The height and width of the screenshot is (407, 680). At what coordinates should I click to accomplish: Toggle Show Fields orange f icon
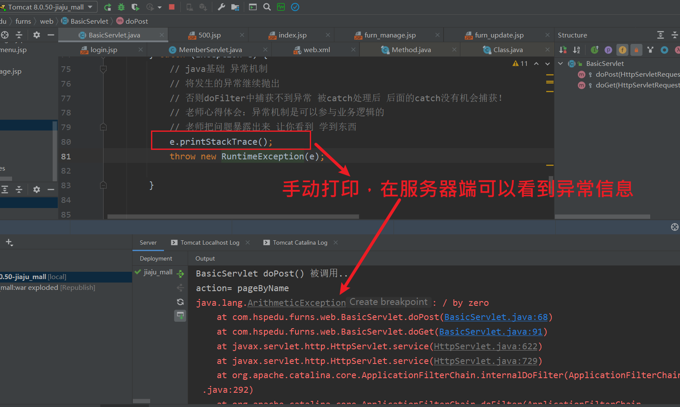[x=623, y=50]
